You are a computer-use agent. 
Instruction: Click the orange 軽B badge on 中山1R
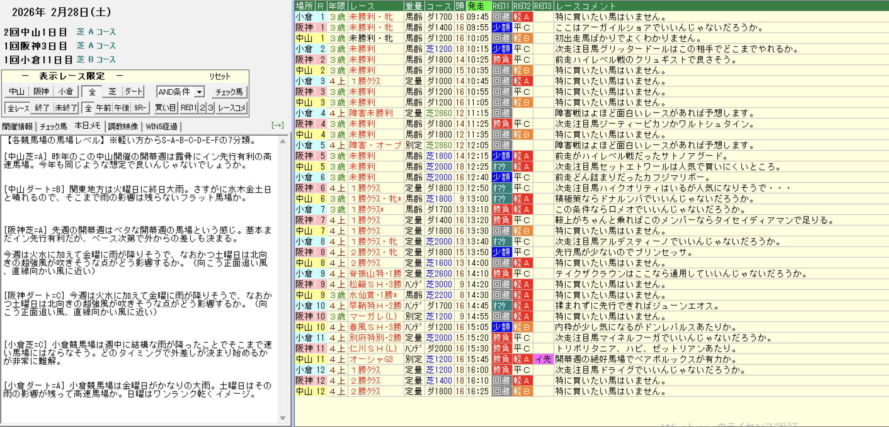tap(522, 38)
